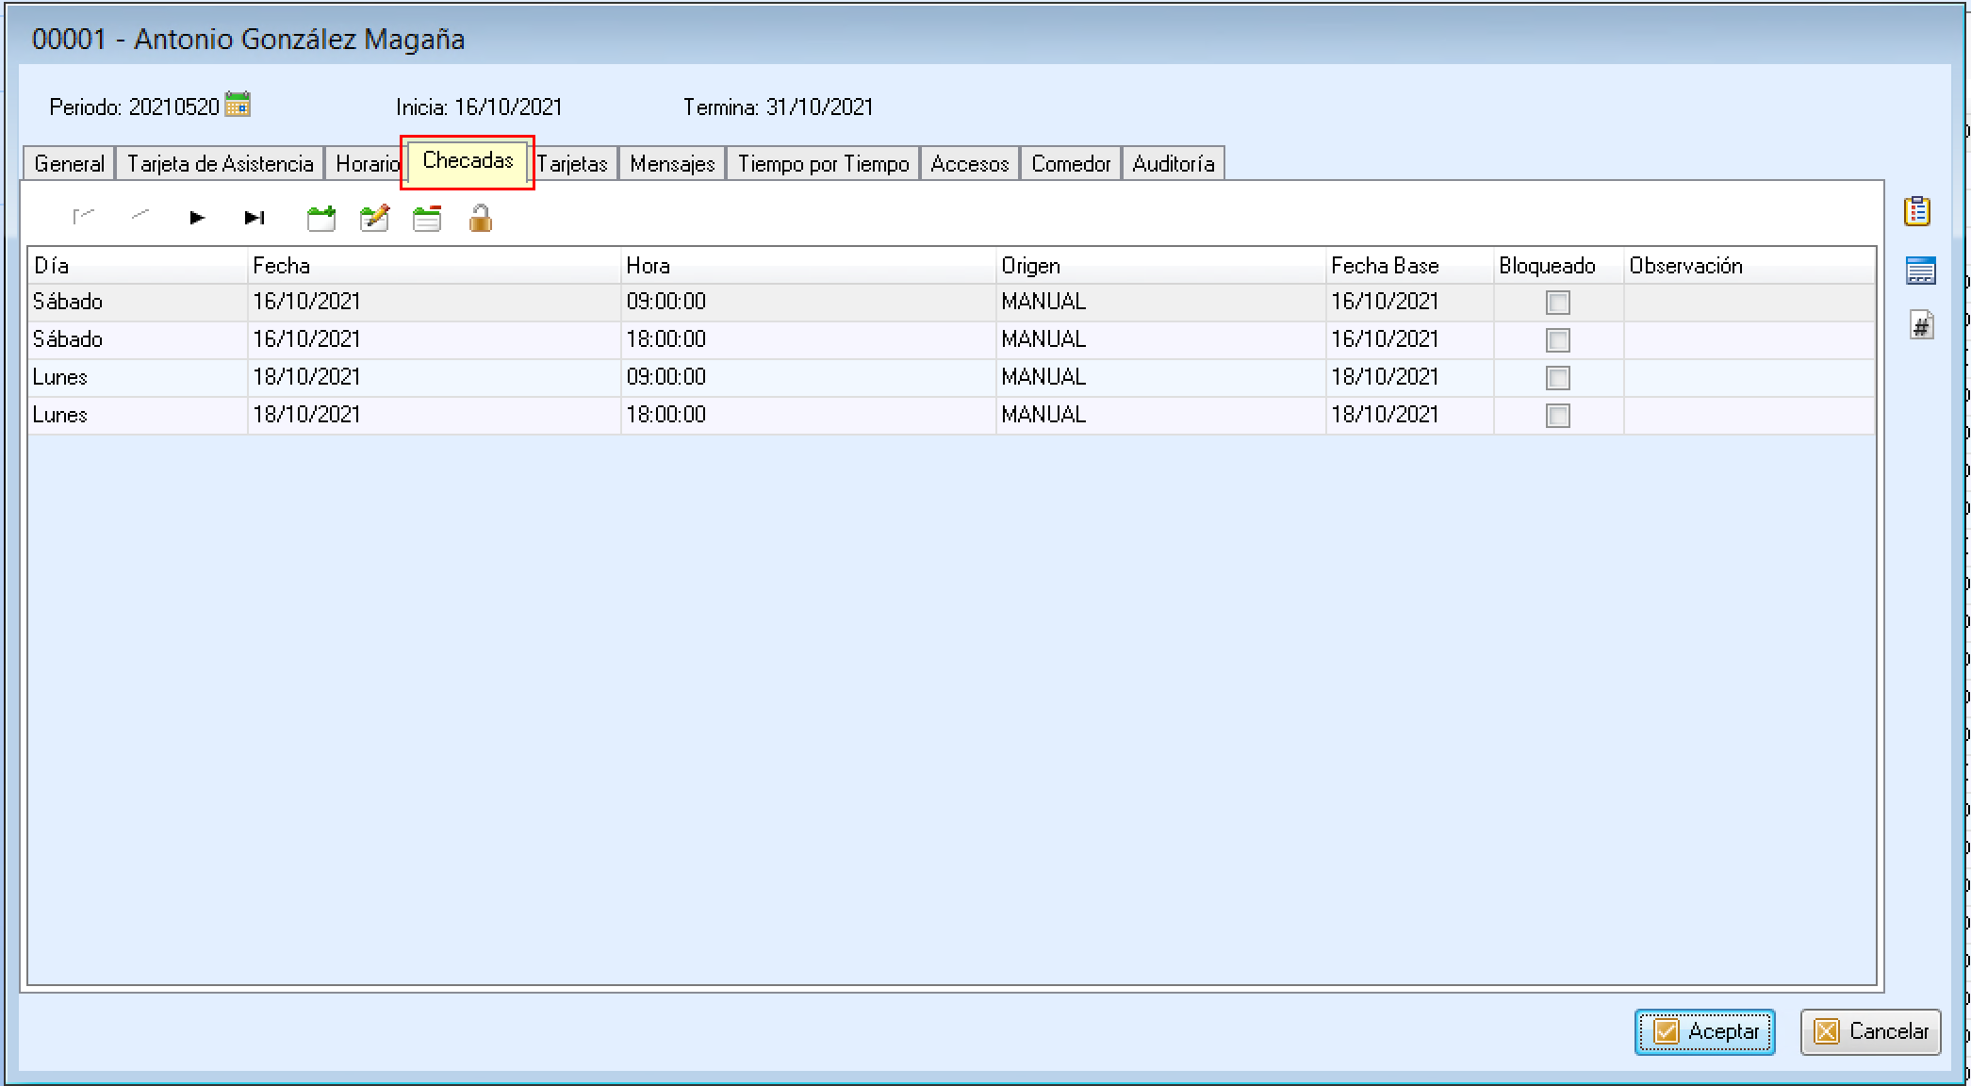Check Bloqueado for Sábado 09:00:00 row
This screenshot has height=1086, width=1971.
tap(1558, 303)
